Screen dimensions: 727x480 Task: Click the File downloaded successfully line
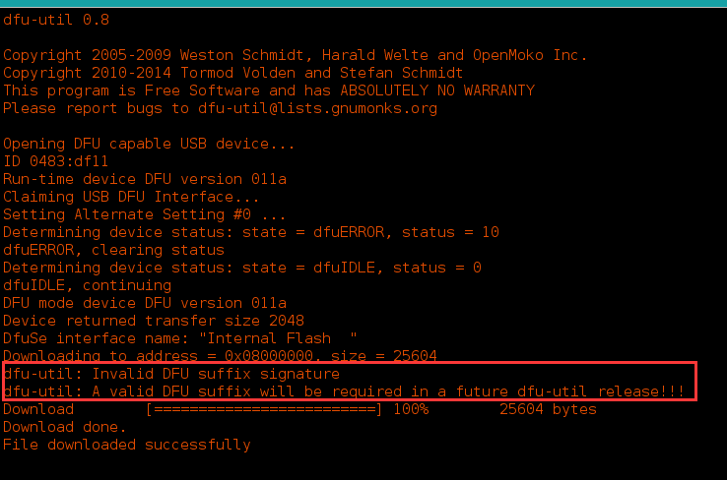[126, 445]
